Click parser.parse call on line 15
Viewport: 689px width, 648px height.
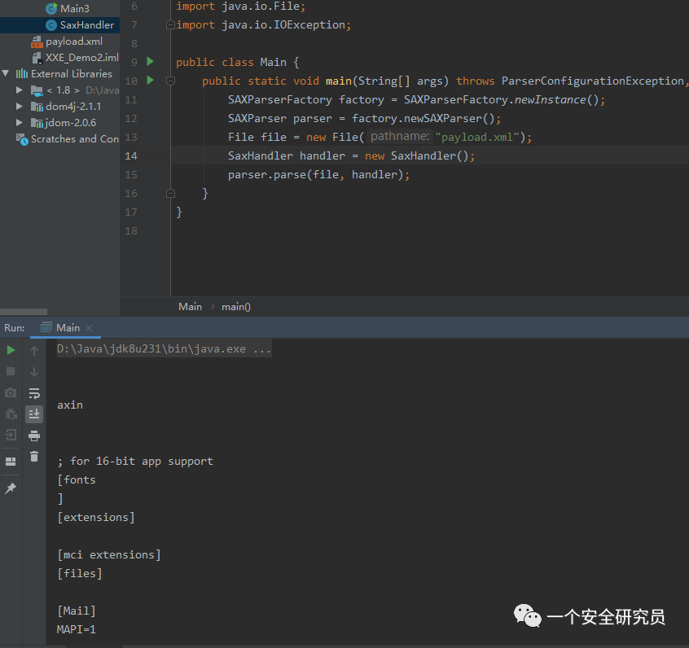point(267,175)
